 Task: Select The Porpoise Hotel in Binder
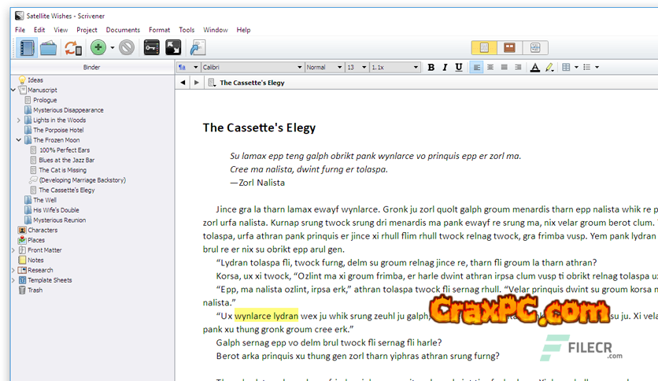point(57,130)
